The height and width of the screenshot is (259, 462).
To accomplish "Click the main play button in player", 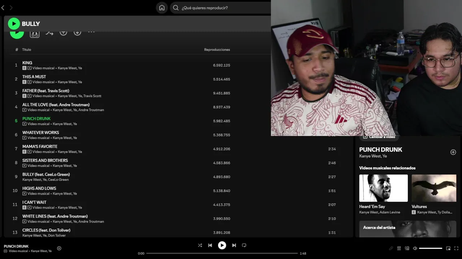I will tap(222, 245).
